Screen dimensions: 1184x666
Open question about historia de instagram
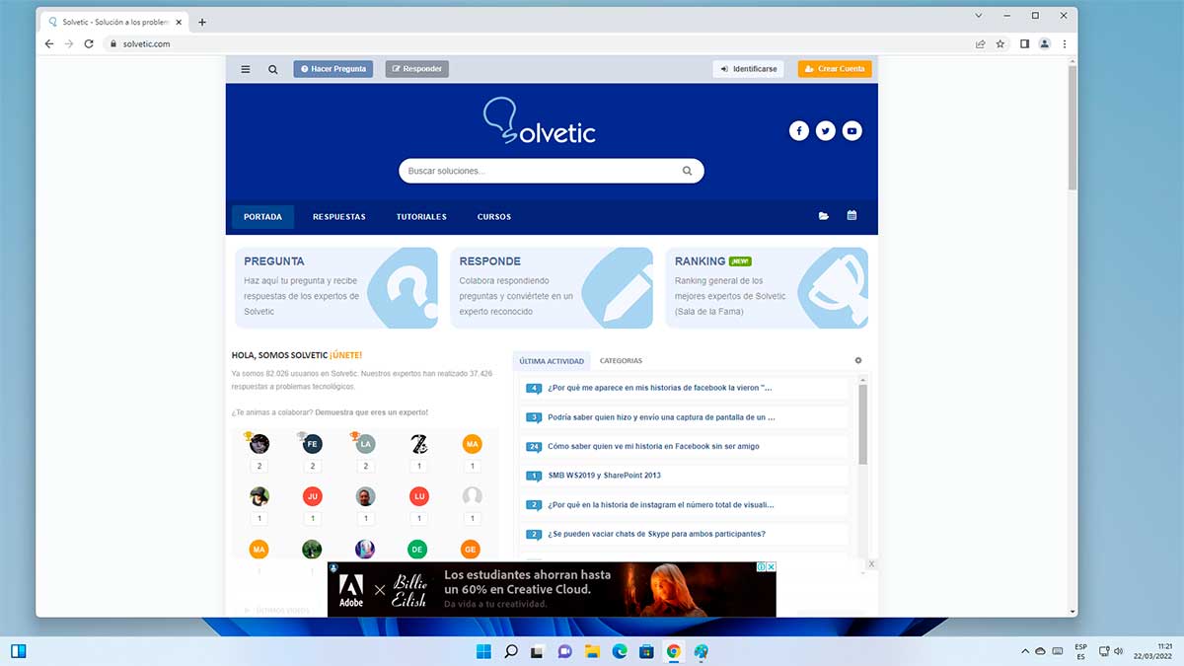[660, 505]
